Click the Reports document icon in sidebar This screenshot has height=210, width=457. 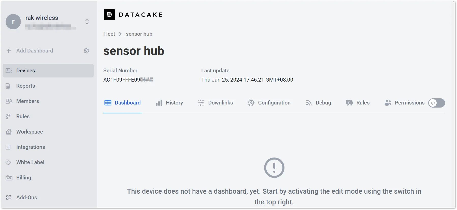click(x=8, y=86)
